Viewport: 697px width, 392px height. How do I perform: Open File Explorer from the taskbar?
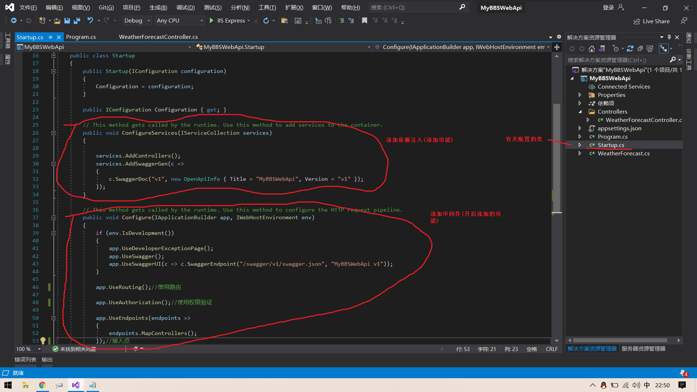pos(25,385)
